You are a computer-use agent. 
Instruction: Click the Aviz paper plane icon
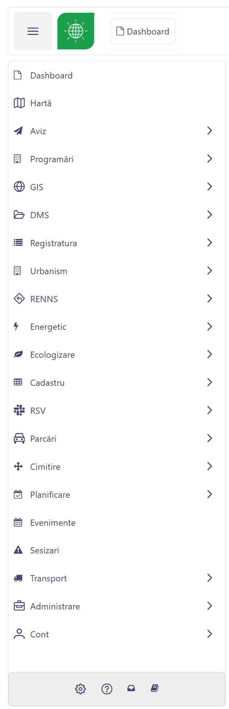pos(18,131)
